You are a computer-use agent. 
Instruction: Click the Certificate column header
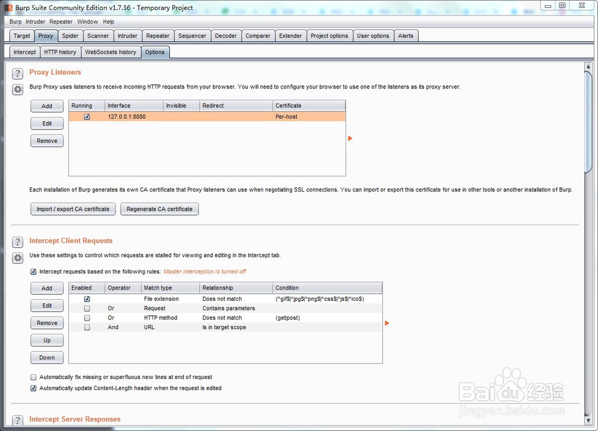pos(309,106)
